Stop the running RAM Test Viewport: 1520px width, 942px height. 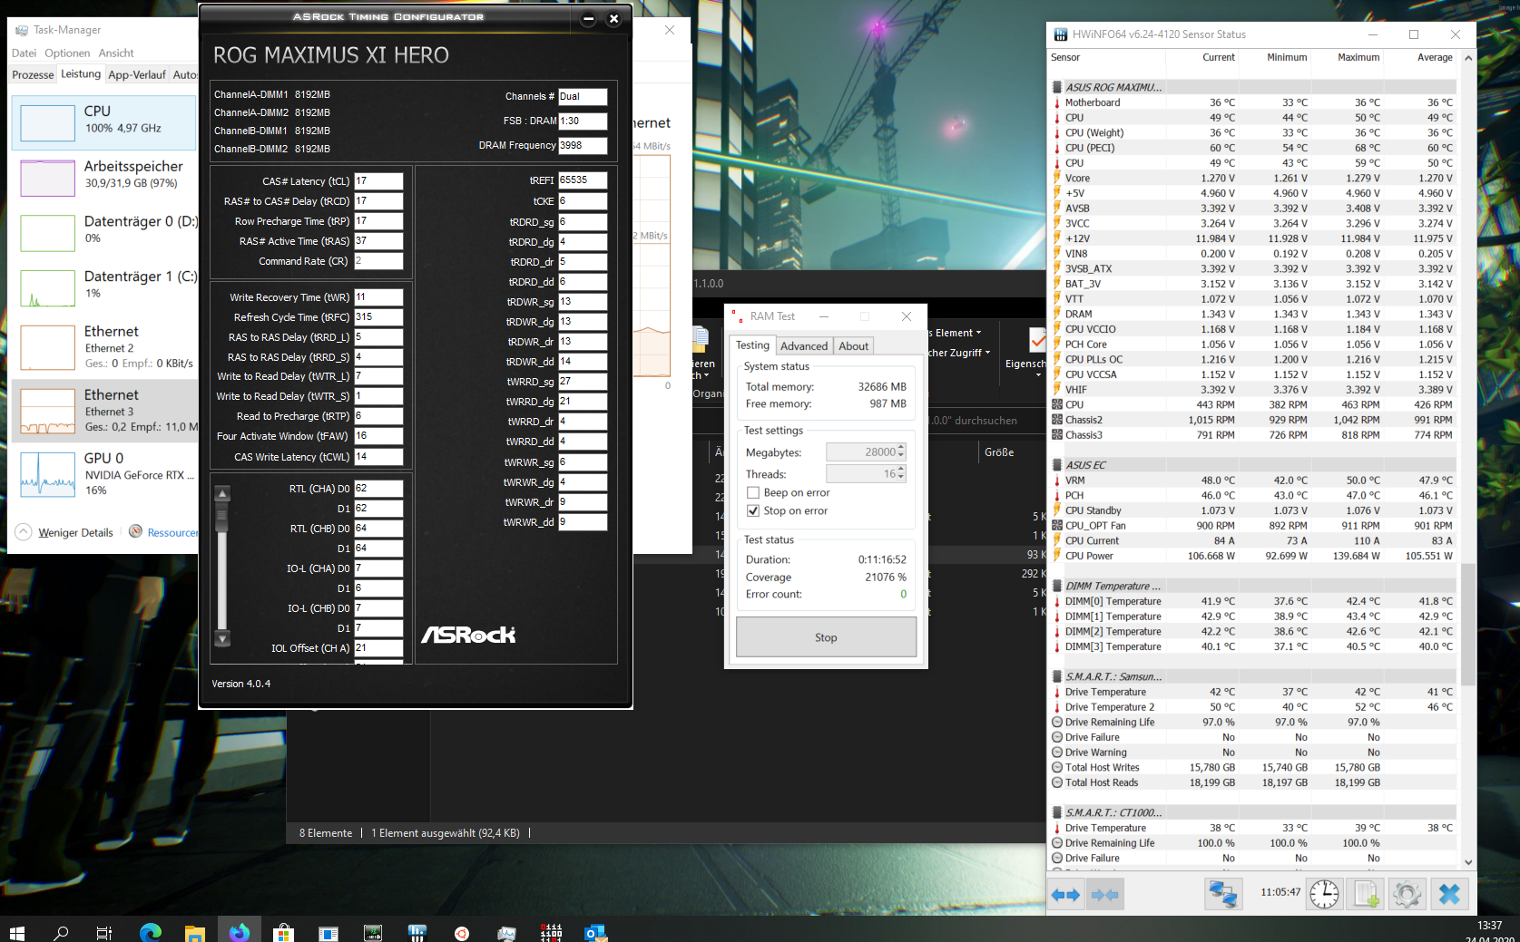pos(826,637)
